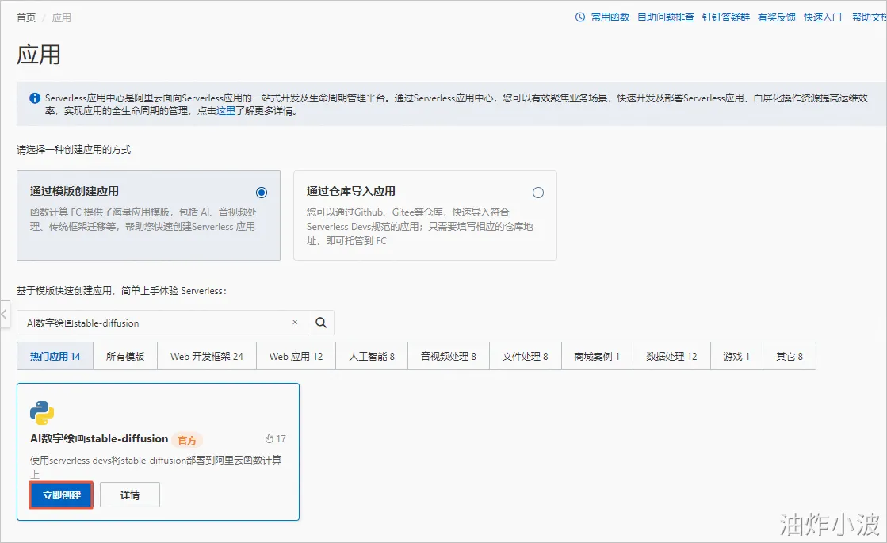Viewport: 887px width, 543px height.
Task: Click 应用 in the breadcrumb
Action: (62, 17)
